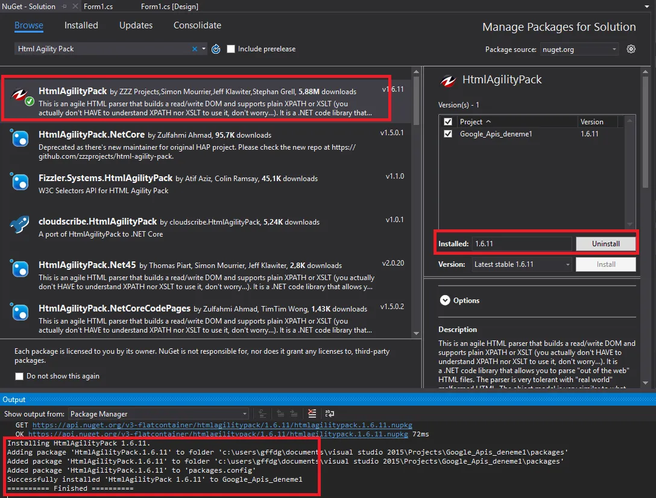
Task: Open the Version dropdown Latest stable 1.6.11
Action: click(522, 264)
